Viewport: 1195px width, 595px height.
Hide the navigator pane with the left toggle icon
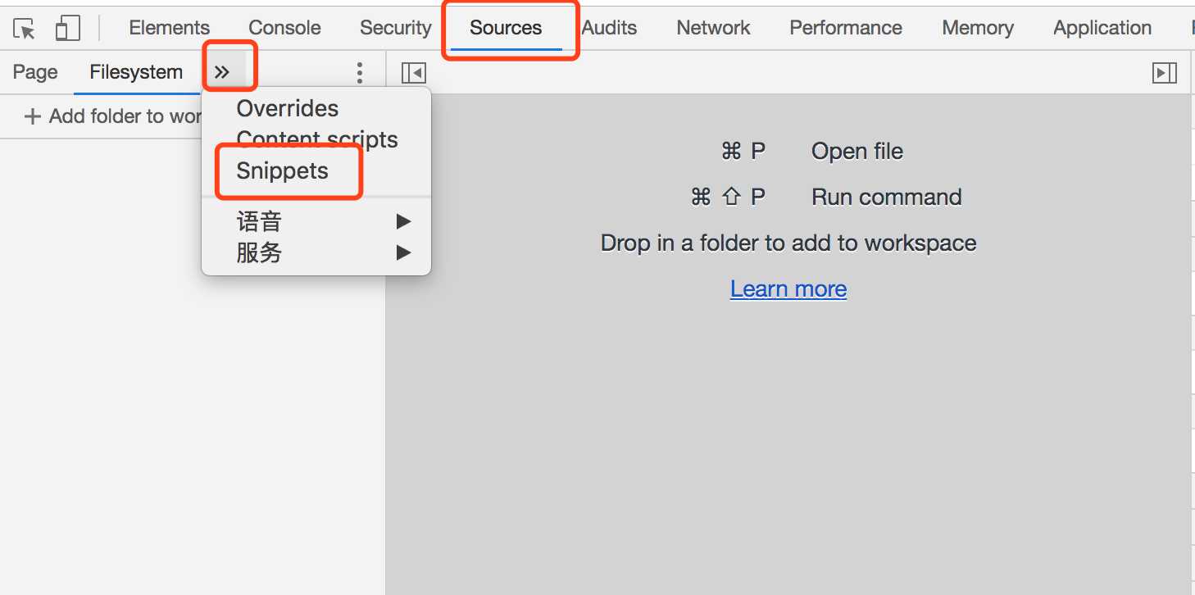click(x=414, y=73)
